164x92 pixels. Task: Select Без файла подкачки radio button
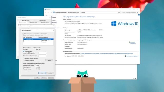[24, 60]
